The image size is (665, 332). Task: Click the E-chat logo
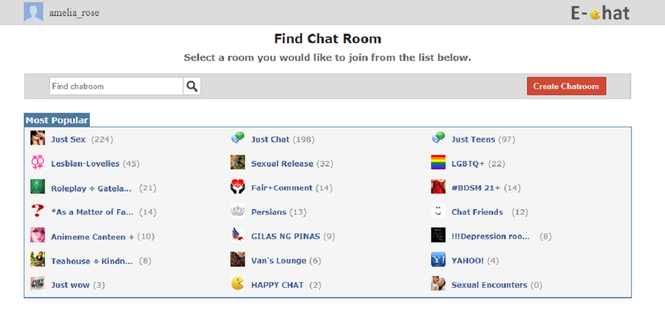click(x=600, y=13)
